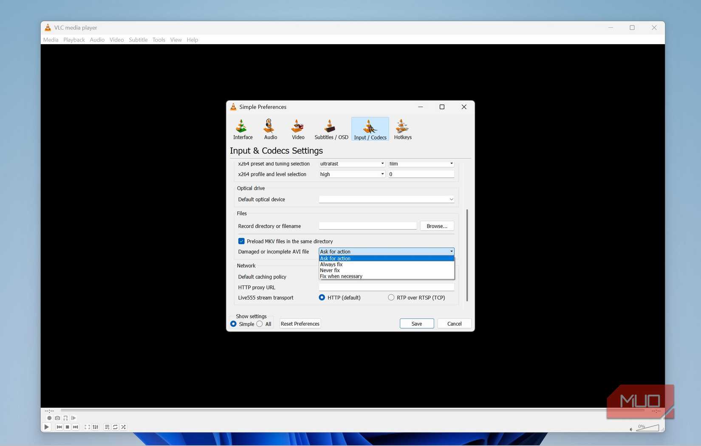This screenshot has width=701, height=446.
Task: Open x264 preset ultrafast dropdown
Action: coord(352,164)
